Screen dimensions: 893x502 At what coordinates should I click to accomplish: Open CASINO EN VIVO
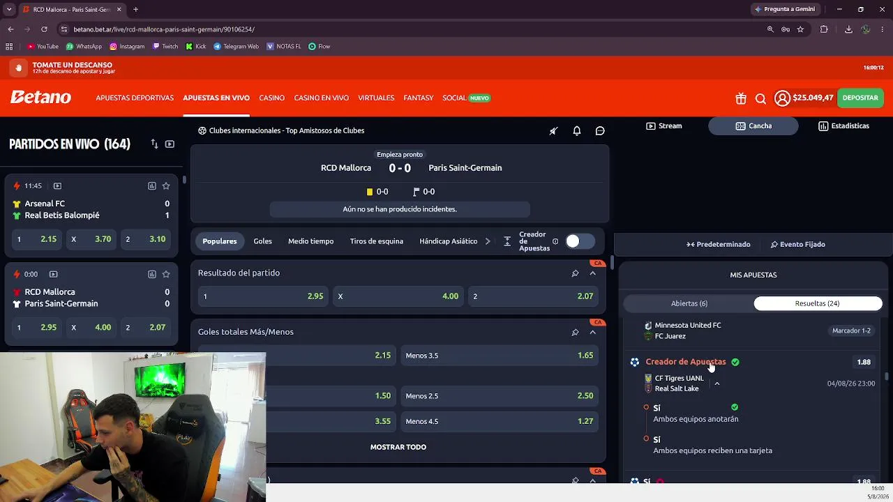click(322, 98)
